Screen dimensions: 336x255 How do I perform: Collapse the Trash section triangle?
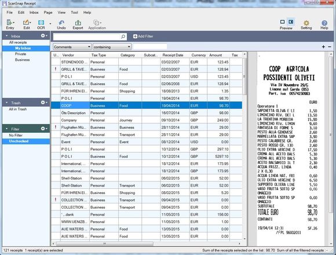(6, 103)
